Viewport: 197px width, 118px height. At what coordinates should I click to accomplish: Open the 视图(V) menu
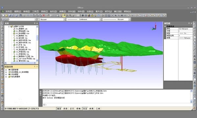click(18, 11)
